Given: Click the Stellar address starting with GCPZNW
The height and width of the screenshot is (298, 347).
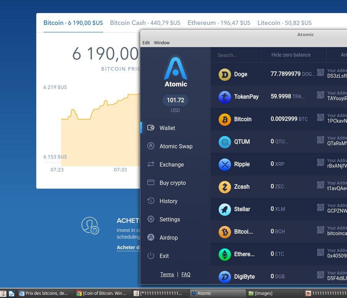Looking at the screenshot, I should click(x=337, y=211).
